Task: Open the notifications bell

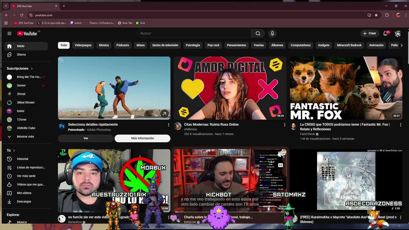Action: tap(385, 34)
